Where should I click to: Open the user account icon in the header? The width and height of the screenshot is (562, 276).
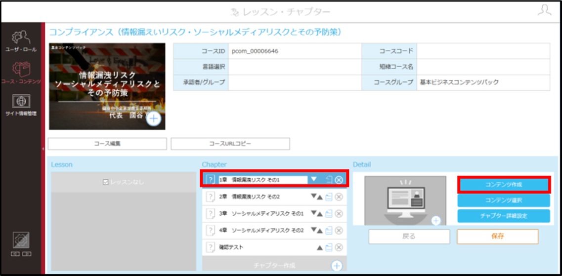(544, 11)
